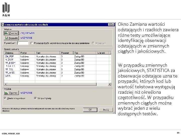Toggle the Skopiuj formuły checkbox
The height and width of the screenshot is (135, 181).
tap(35, 98)
